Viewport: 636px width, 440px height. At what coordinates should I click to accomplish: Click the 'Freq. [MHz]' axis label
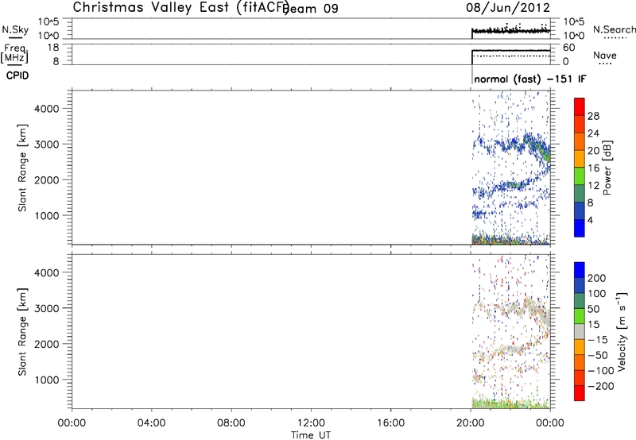pos(14,53)
